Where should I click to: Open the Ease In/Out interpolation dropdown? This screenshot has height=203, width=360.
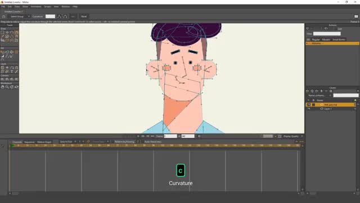(67, 142)
